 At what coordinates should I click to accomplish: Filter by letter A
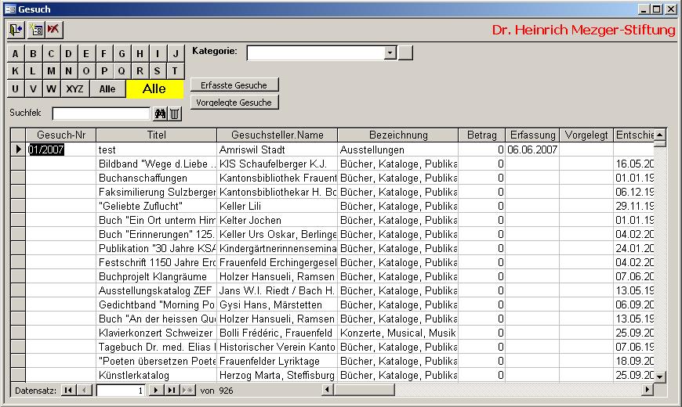click(16, 54)
